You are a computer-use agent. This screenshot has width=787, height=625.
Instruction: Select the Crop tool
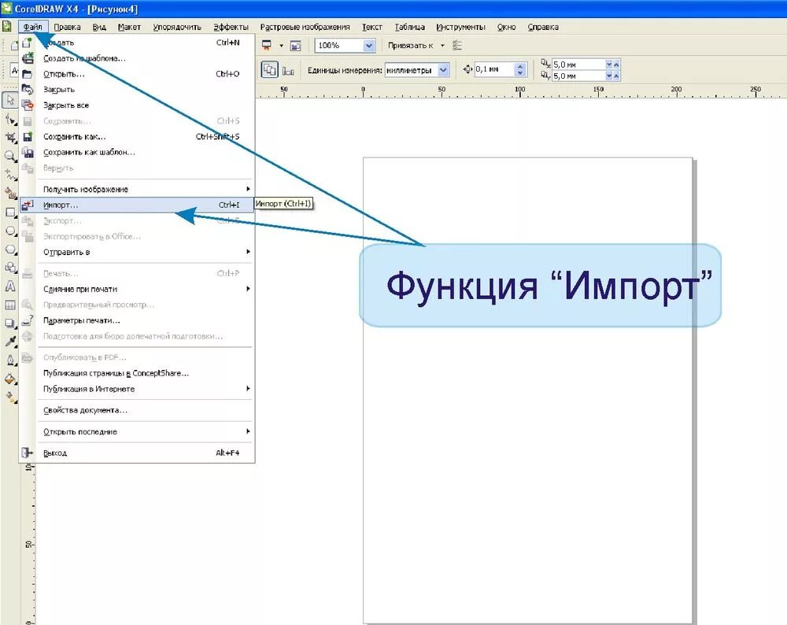10,137
